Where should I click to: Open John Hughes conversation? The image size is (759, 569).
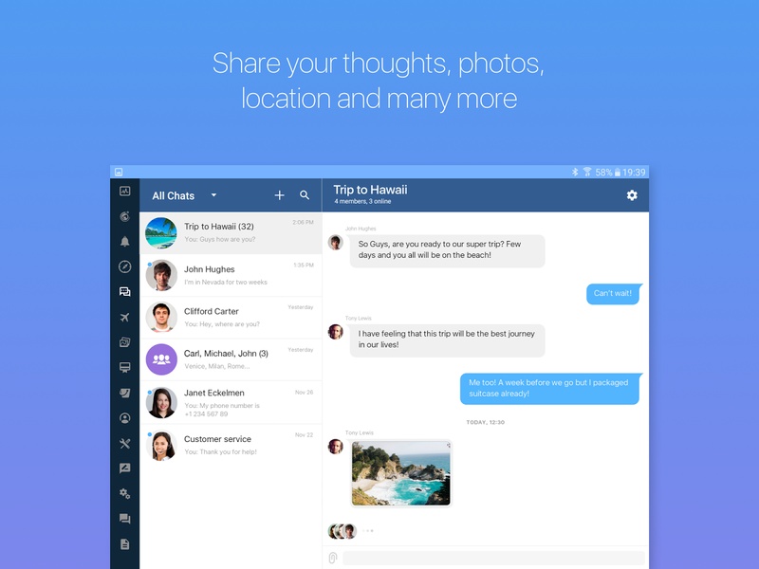coord(231,275)
